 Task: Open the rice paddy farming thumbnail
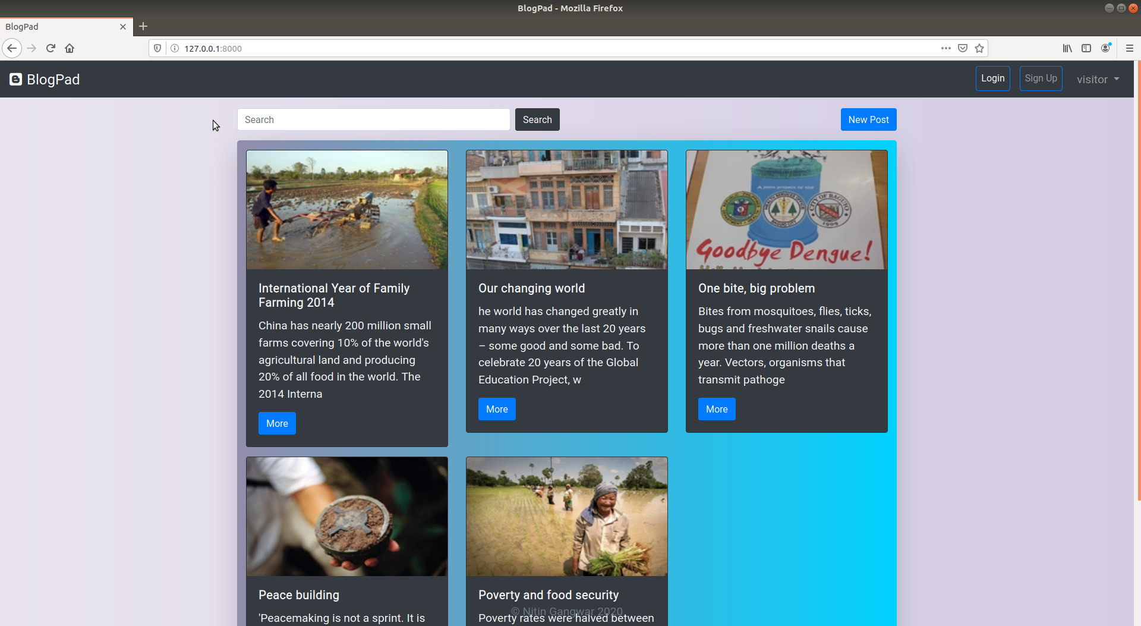pyautogui.click(x=347, y=210)
